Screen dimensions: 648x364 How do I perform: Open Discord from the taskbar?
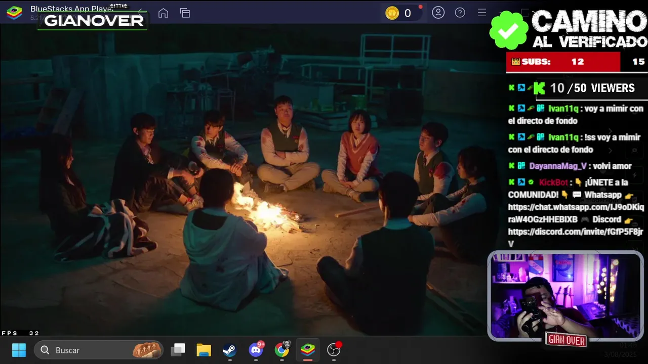click(x=256, y=349)
